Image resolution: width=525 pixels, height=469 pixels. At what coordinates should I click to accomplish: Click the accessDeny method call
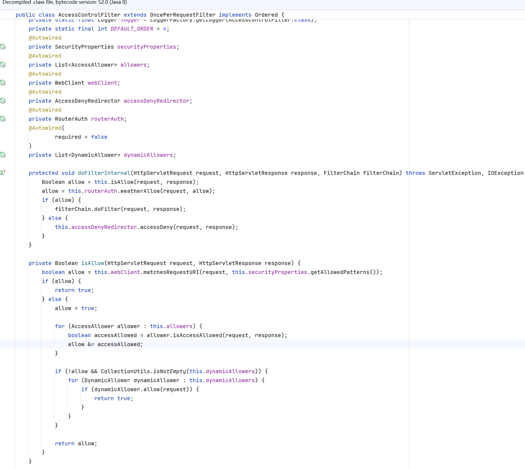pos(156,227)
